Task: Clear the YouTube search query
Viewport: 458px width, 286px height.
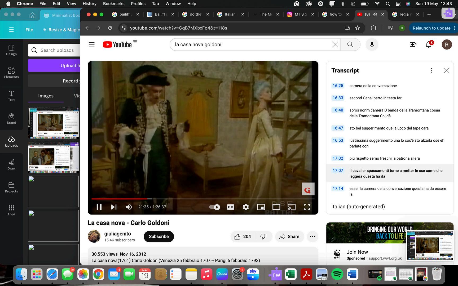Action: (x=335, y=44)
